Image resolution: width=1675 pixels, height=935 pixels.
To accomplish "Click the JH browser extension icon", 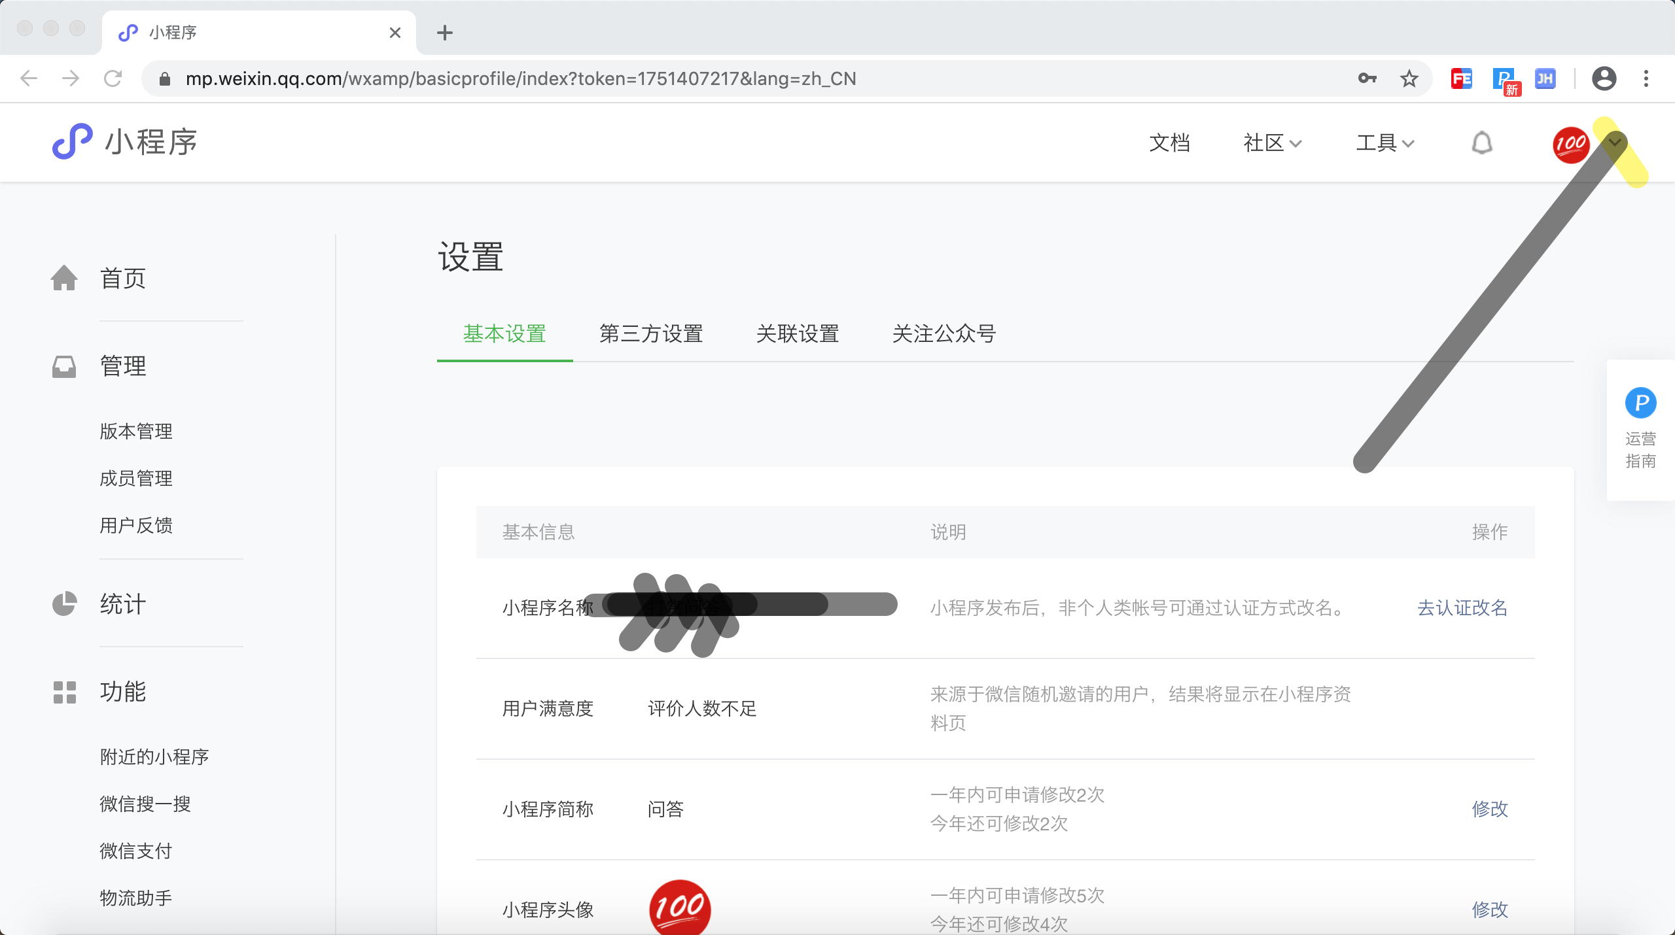I will [1545, 79].
